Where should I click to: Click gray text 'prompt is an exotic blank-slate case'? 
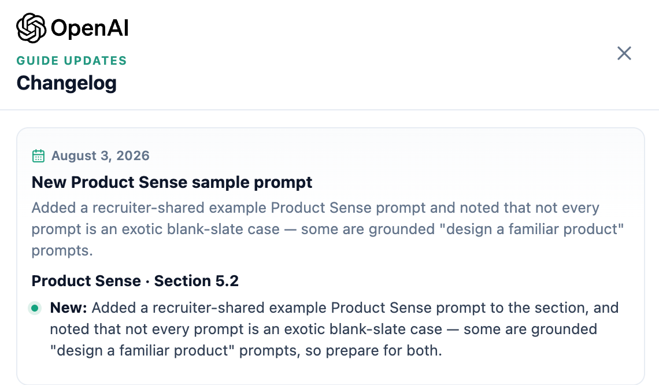coord(156,229)
